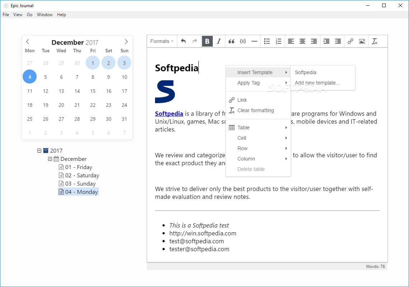Image resolution: width=409 pixels, height=287 pixels.
Task: Click the Redo arrow in the editor toolbar
Action: (x=194, y=41)
